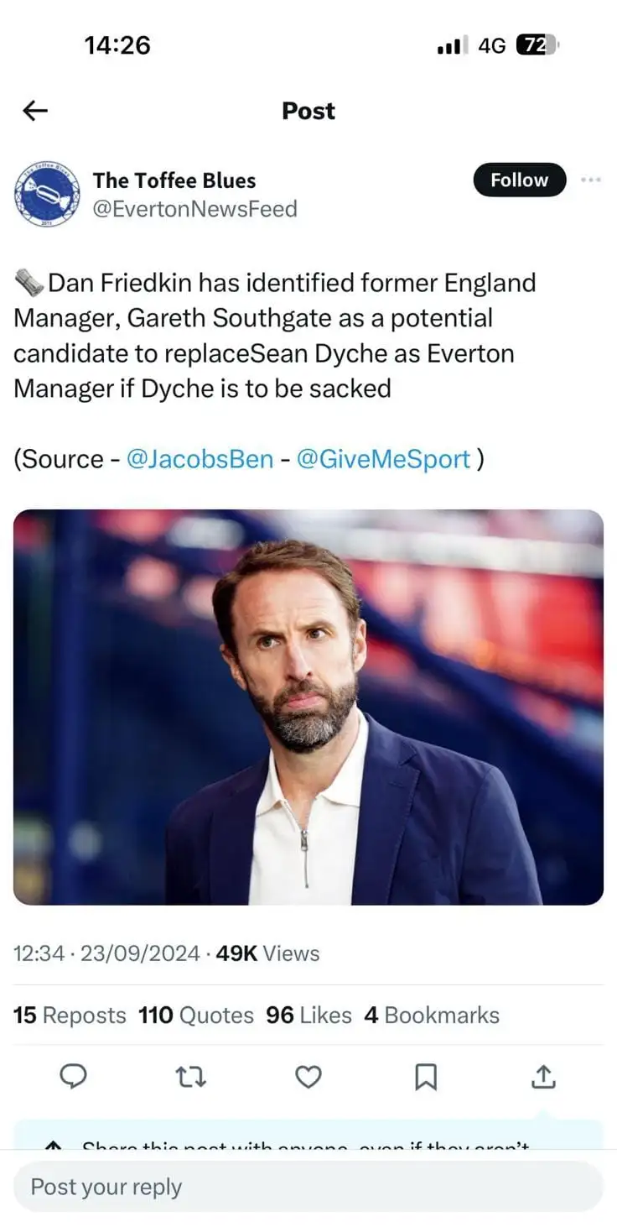617x1227 pixels.
Task: Tap the back arrow icon
Action: [35, 110]
